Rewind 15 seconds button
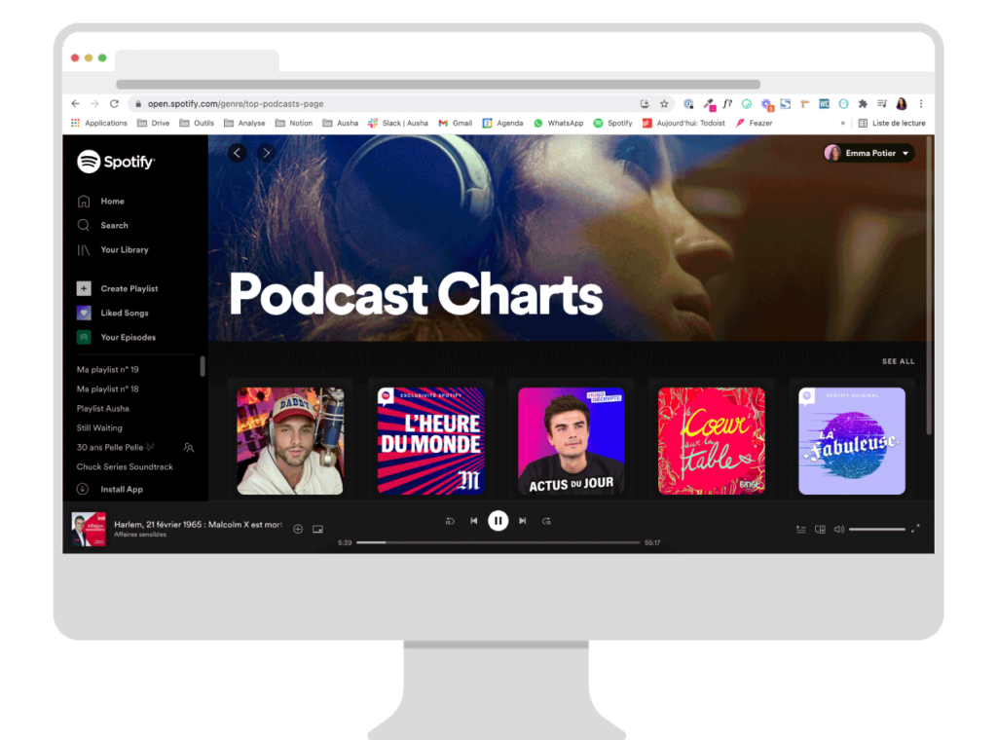 (450, 521)
